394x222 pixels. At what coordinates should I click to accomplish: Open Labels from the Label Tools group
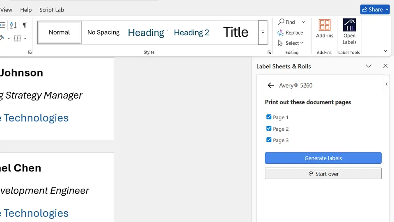tap(349, 32)
